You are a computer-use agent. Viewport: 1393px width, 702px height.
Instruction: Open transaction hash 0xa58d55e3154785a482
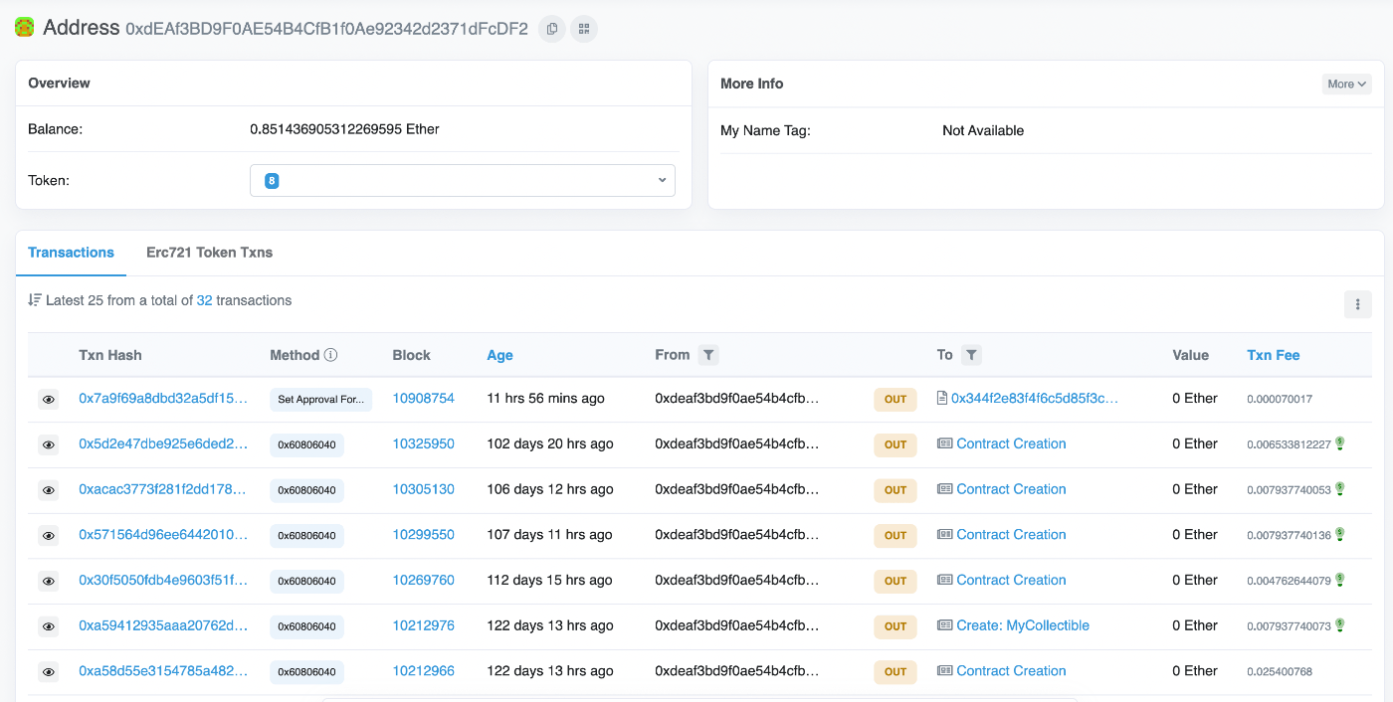point(163,671)
